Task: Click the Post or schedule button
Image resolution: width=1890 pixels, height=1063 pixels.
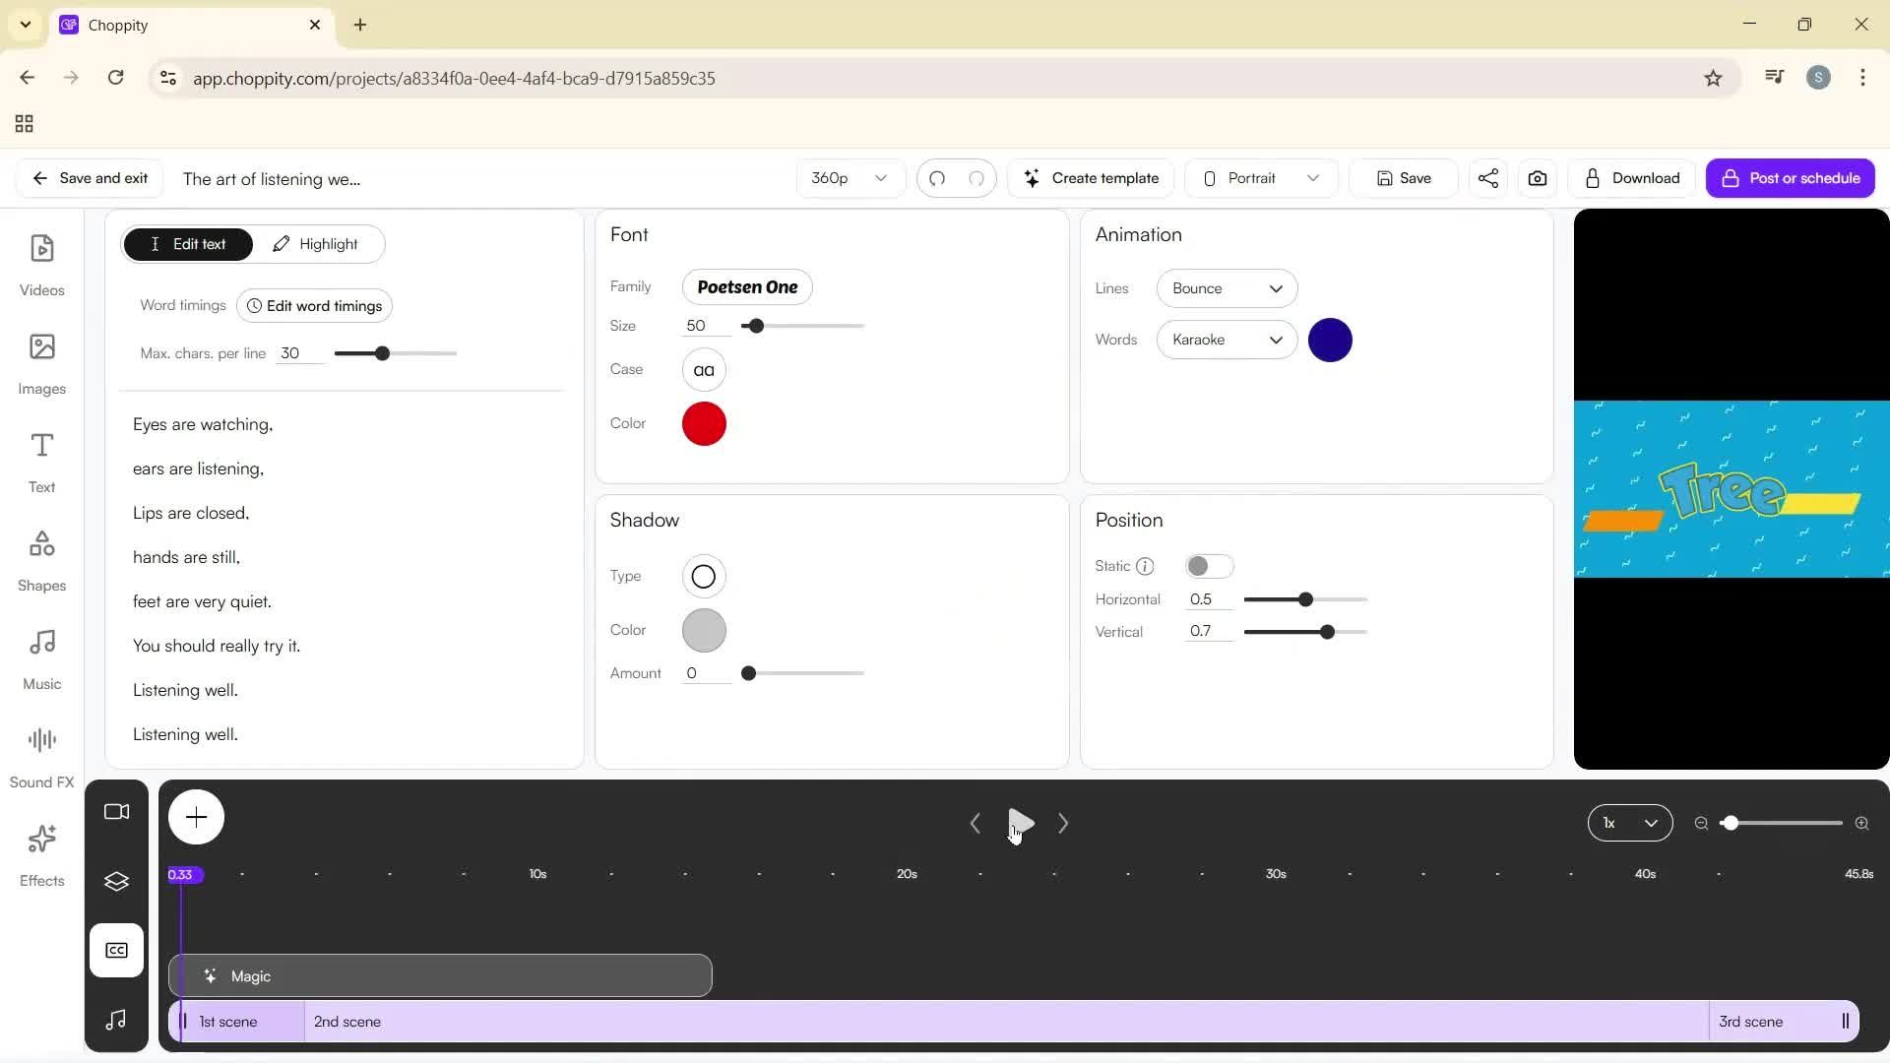Action: (1789, 178)
